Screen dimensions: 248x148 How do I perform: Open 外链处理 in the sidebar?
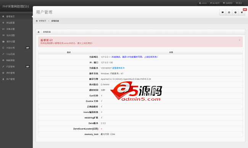[x=16, y=48]
